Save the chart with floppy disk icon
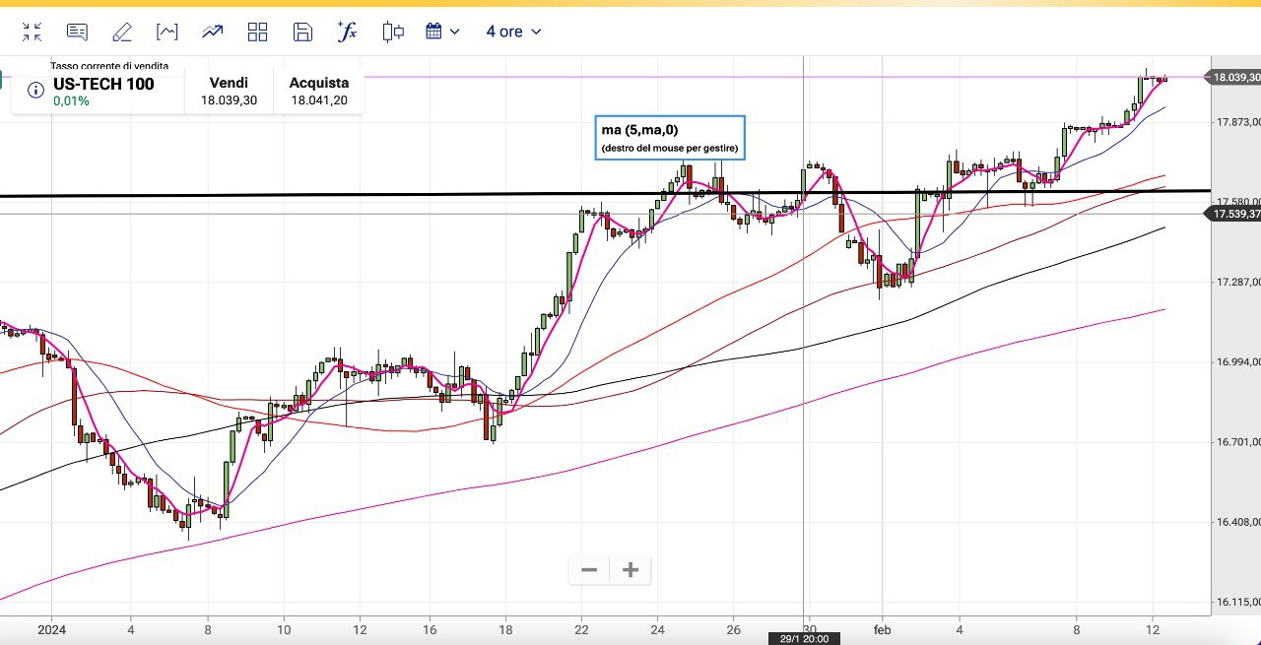1261x645 pixels. click(x=302, y=32)
